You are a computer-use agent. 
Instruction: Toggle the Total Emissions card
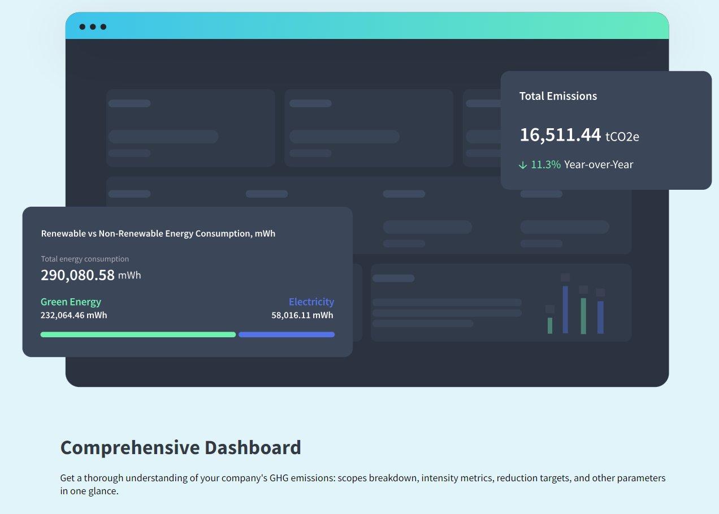pos(607,129)
